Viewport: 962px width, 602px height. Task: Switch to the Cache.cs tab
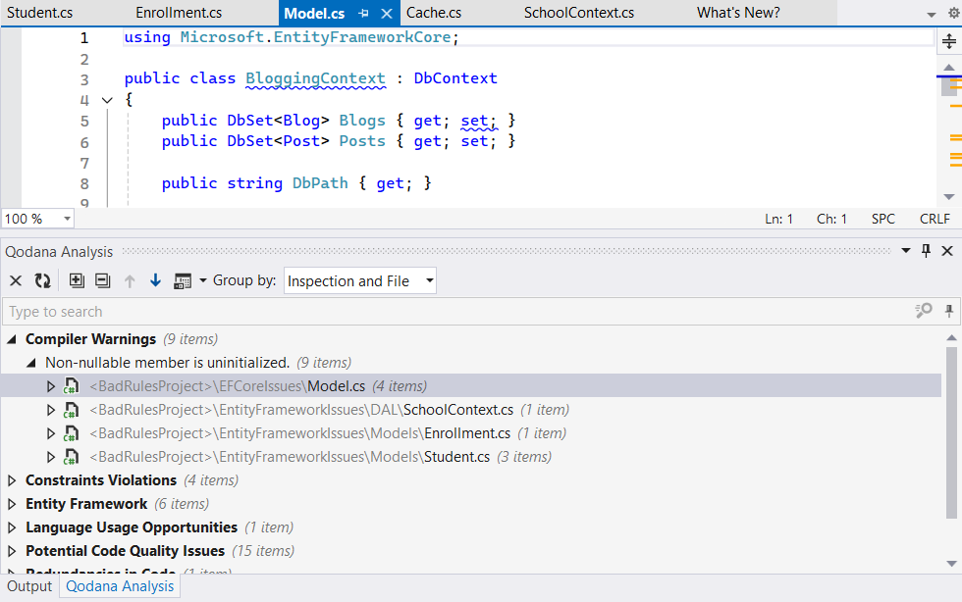[x=433, y=13]
